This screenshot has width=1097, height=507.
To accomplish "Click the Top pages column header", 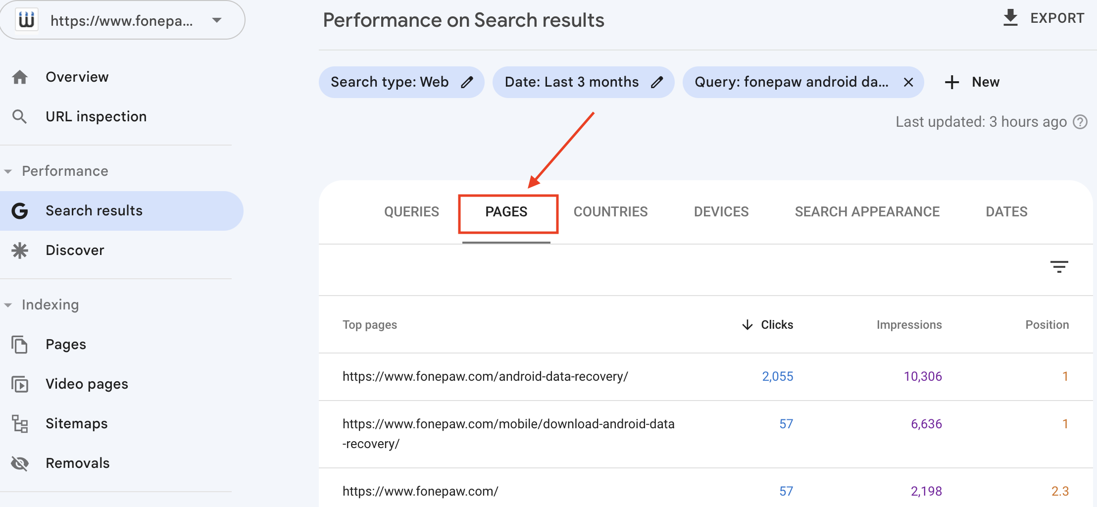I will [370, 325].
